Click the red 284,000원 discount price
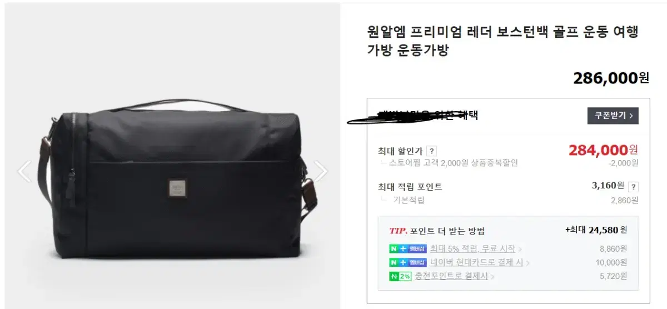Screen dimensions: 667x309 (x=603, y=150)
